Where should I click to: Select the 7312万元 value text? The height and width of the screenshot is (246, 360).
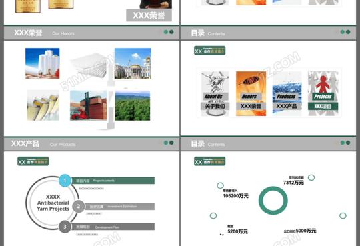coord(293,183)
